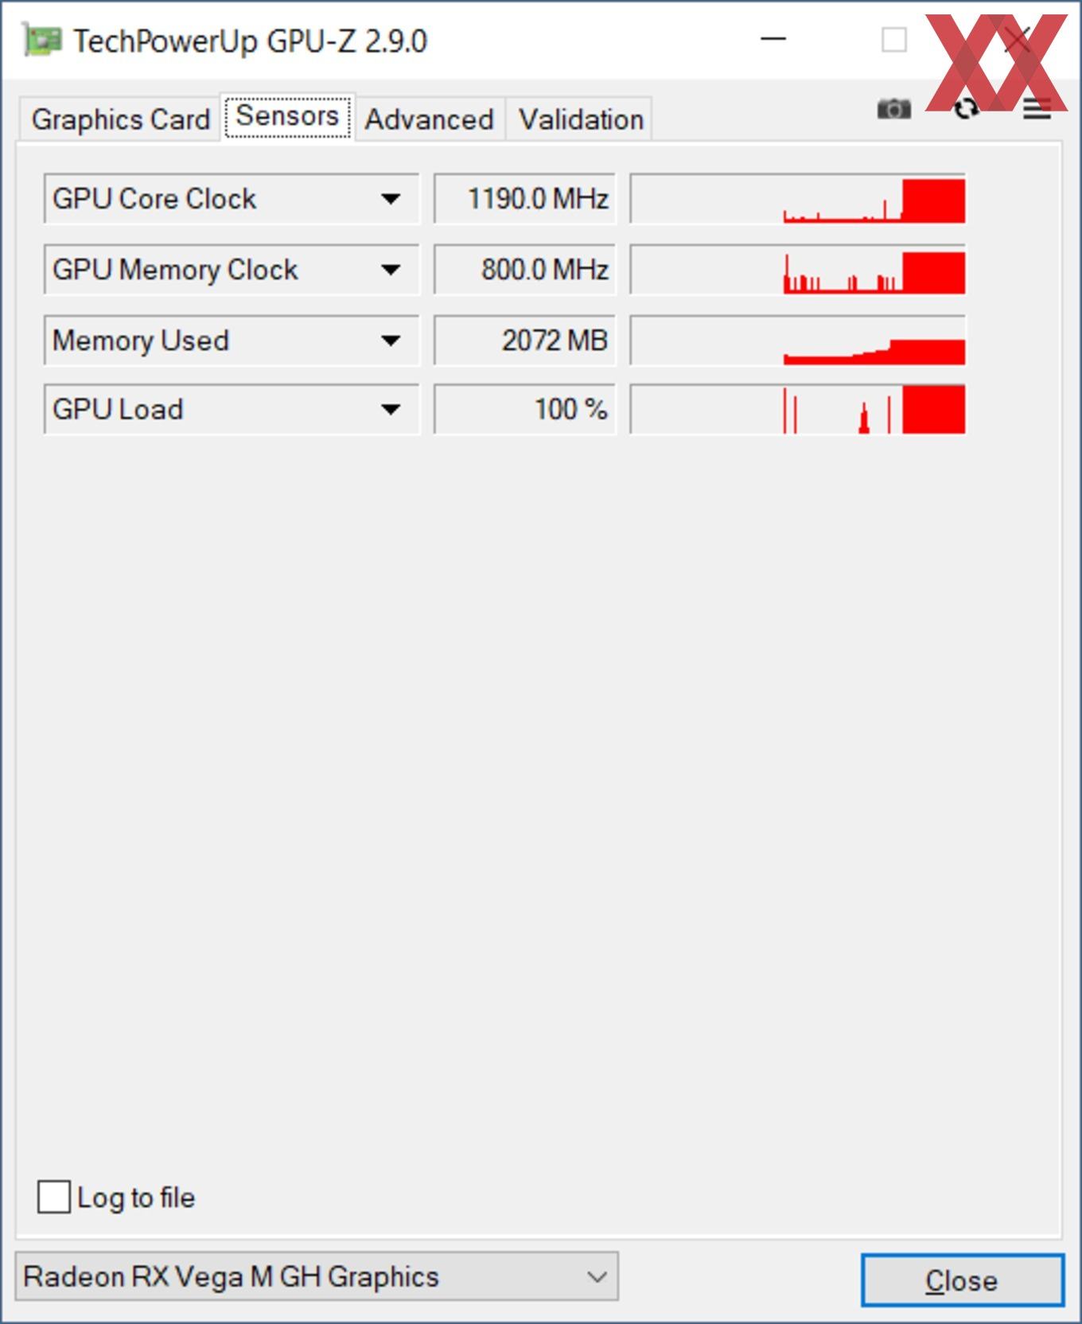
Task: Click the Close button
Action: click(962, 1280)
